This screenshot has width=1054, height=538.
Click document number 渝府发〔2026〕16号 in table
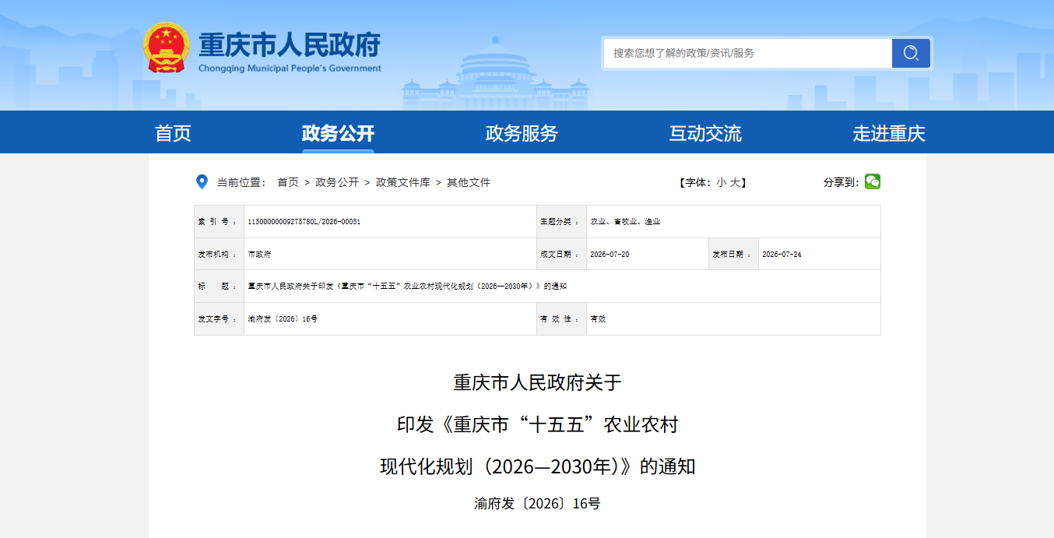283,319
